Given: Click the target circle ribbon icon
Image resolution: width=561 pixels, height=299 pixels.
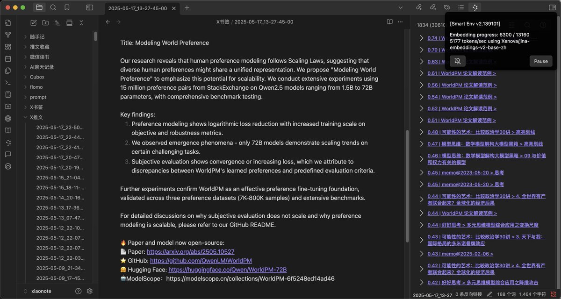Looking at the screenshot, I should [8, 118].
